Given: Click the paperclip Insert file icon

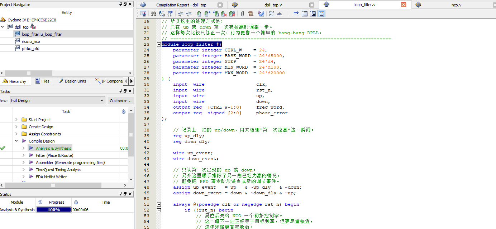Looking at the screenshot, I should [x=242, y=14].
